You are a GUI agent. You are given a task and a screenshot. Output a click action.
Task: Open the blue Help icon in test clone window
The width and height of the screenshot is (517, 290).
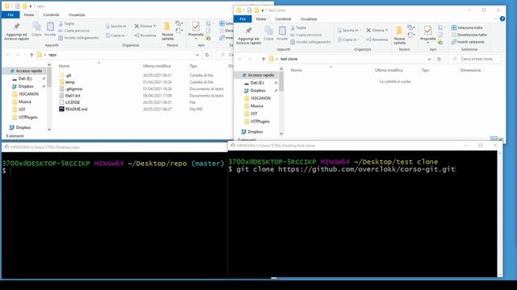click(x=502, y=19)
